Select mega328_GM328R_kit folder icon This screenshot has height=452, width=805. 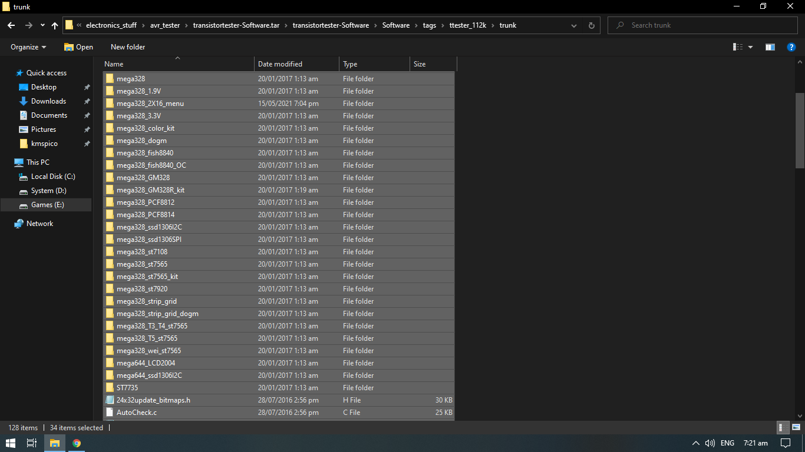(110, 190)
